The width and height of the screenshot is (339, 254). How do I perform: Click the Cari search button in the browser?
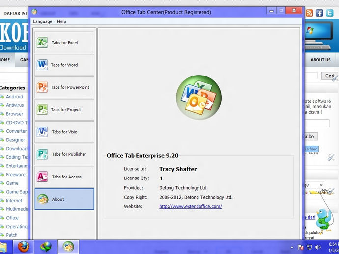tap(330, 76)
